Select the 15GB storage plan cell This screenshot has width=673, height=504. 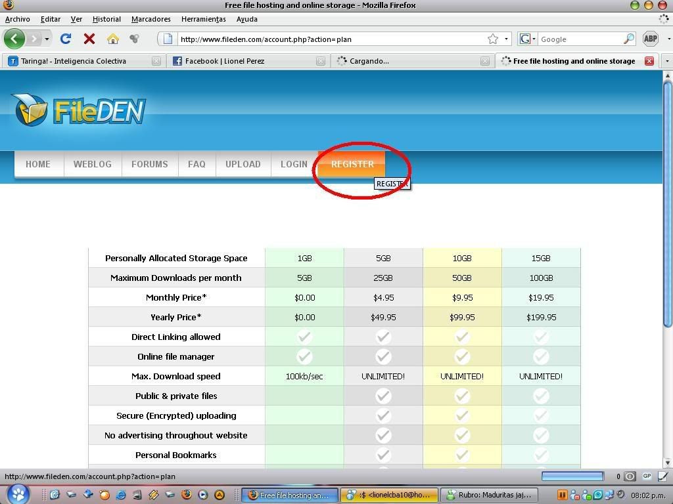(x=541, y=258)
